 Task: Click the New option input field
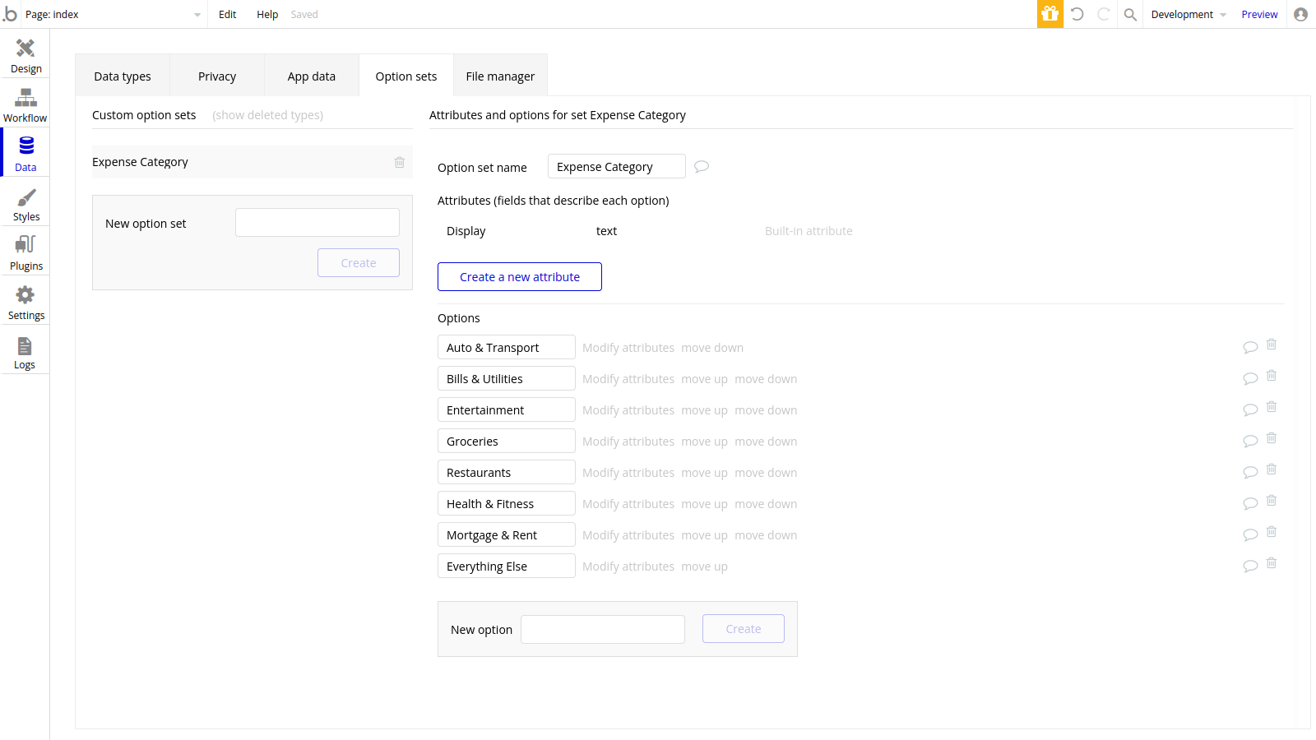click(603, 629)
